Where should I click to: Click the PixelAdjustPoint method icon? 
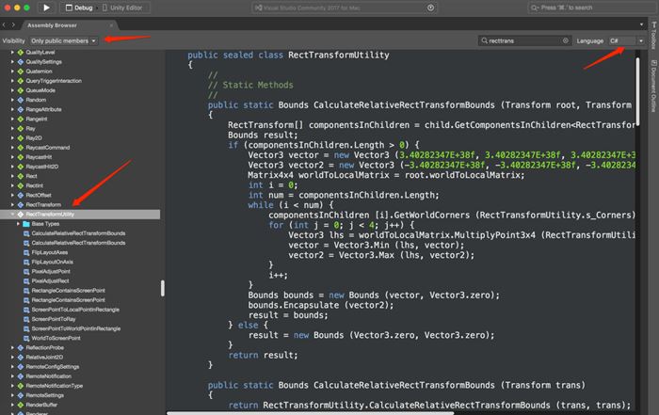26,271
